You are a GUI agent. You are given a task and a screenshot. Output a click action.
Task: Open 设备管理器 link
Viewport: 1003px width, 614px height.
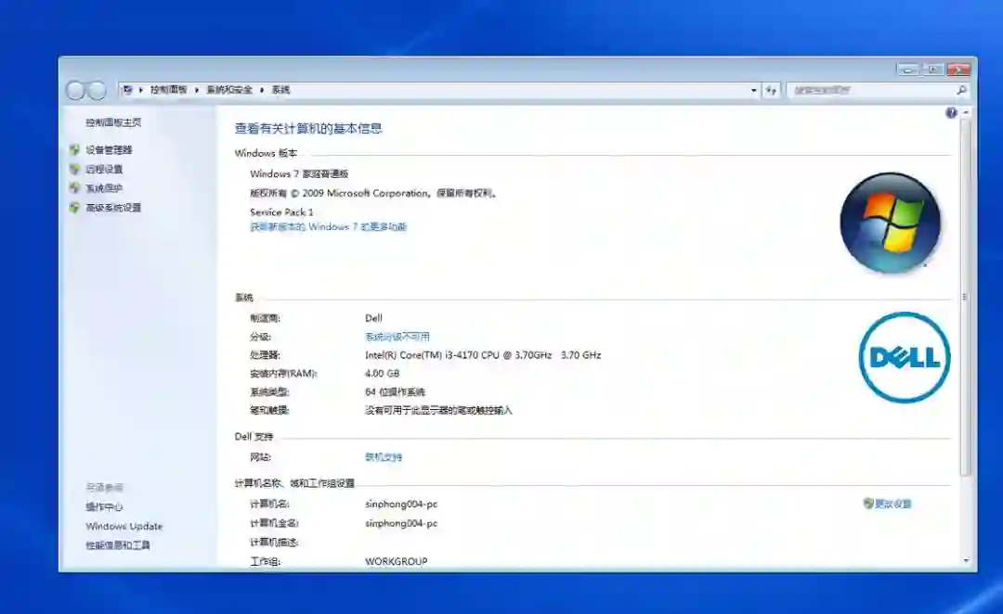109,149
